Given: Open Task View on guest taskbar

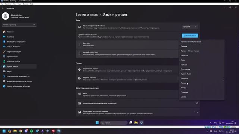Looking at the screenshot, I should click(x=131, y=122).
